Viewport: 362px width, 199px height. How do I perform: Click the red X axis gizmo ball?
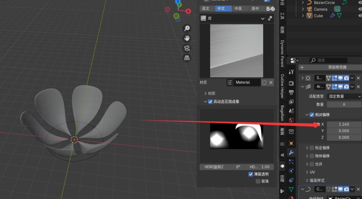point(188,11)
